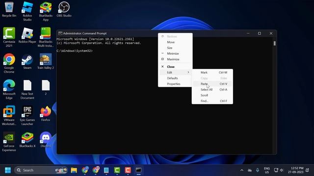
Task: Select the Firefox desktop icon
Action: tap(46, 113)
